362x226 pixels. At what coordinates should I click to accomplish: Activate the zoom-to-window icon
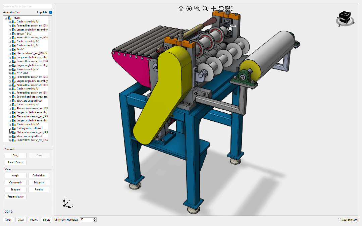pos(197,9)
